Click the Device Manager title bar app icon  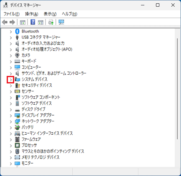[x=6, y=5]
